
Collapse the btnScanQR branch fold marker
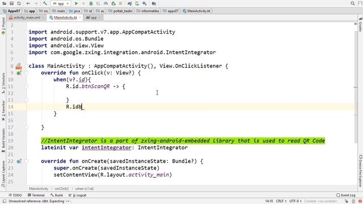coord(27,87)
